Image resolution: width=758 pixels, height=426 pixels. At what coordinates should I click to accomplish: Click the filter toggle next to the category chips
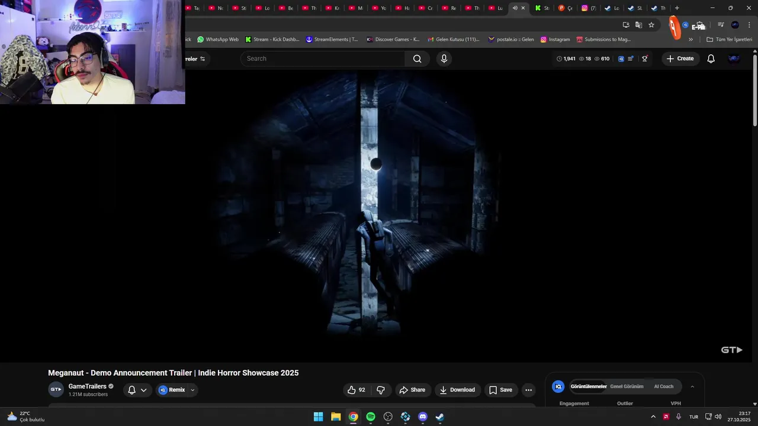(x=203, y=59)
